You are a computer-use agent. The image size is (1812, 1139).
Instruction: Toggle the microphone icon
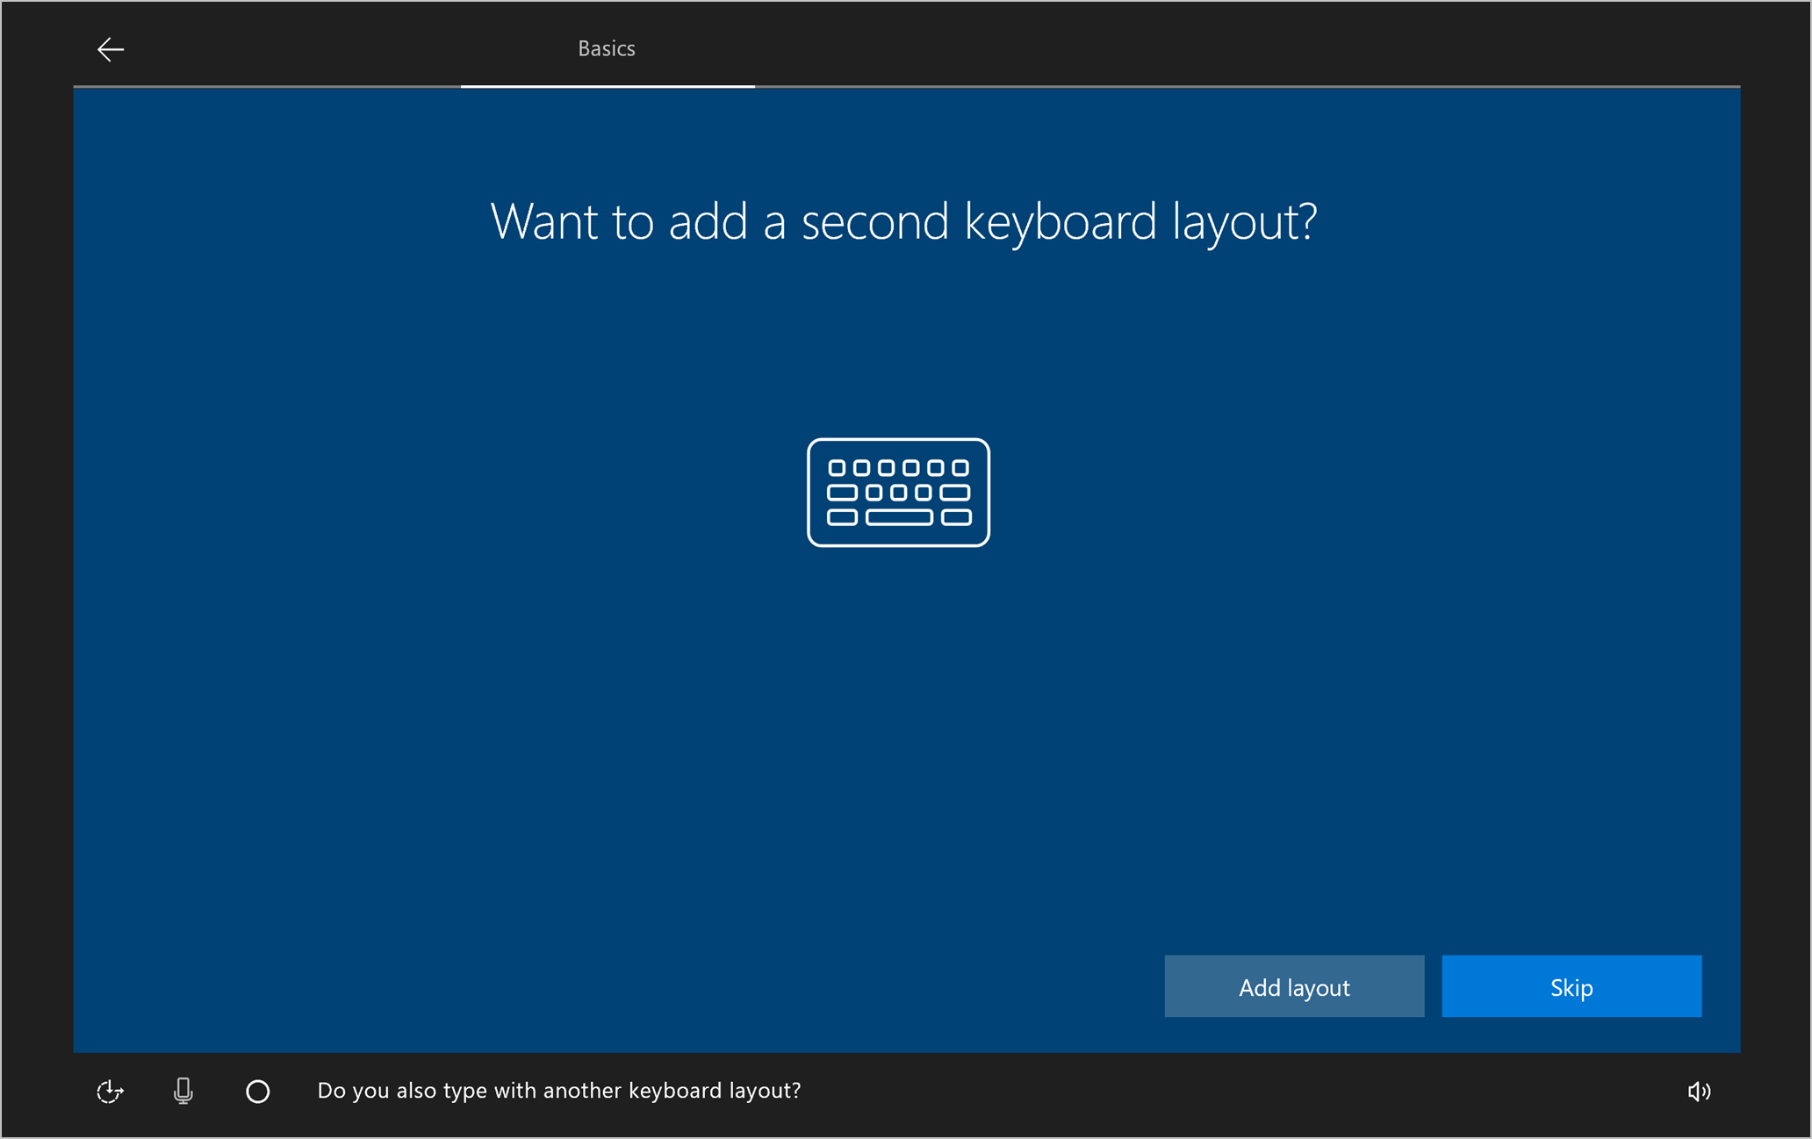point(183,1091)
